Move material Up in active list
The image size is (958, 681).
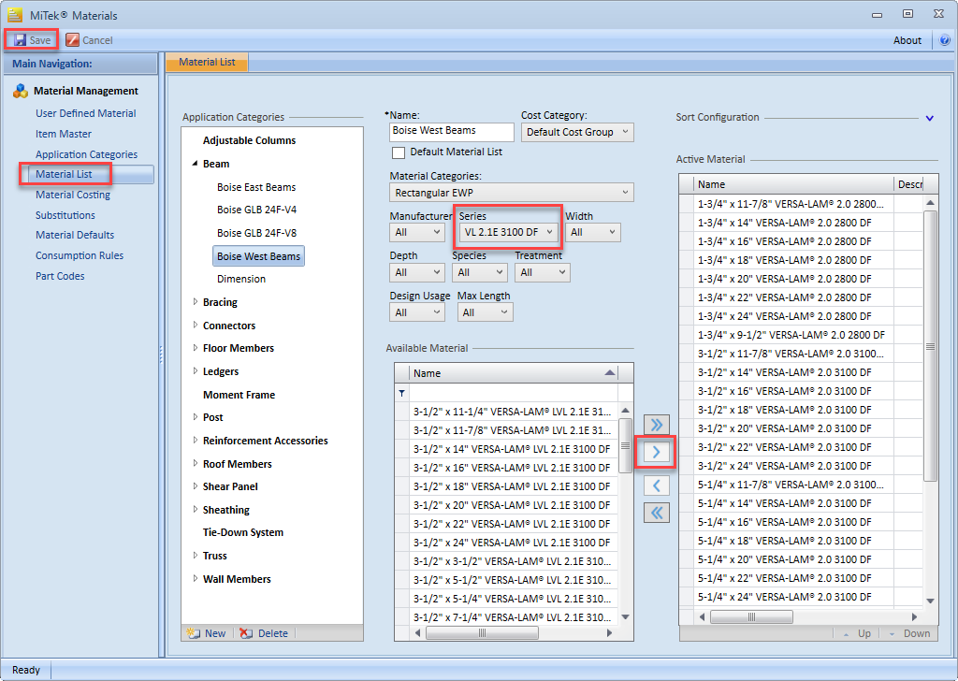pos(857,633)
